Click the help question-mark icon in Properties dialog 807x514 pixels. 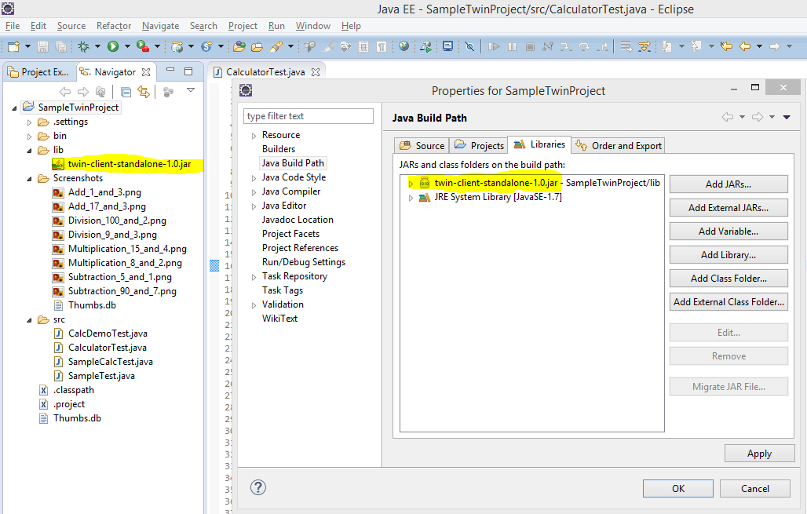(258, 487)
